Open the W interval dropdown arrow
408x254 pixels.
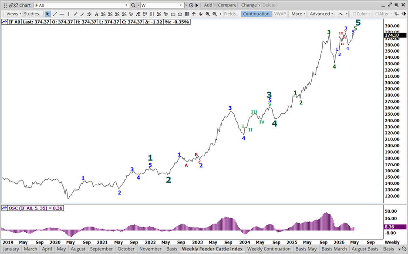point(181,5)
